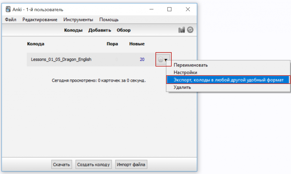Click the Anki app icon in title bar

8,9
